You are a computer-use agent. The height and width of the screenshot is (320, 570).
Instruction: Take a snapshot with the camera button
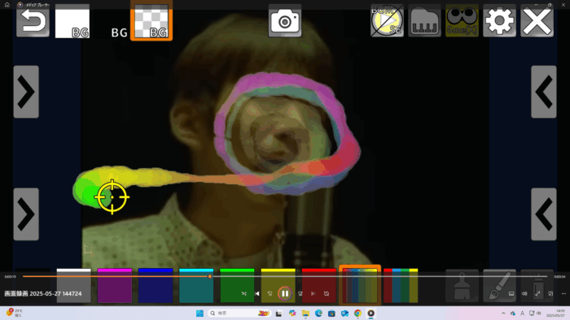tap(285, 21)
